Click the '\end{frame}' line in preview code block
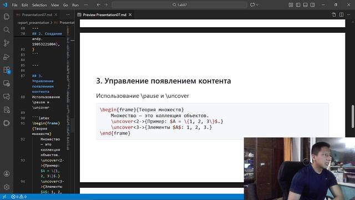355x200 pixels. (115, 133)
